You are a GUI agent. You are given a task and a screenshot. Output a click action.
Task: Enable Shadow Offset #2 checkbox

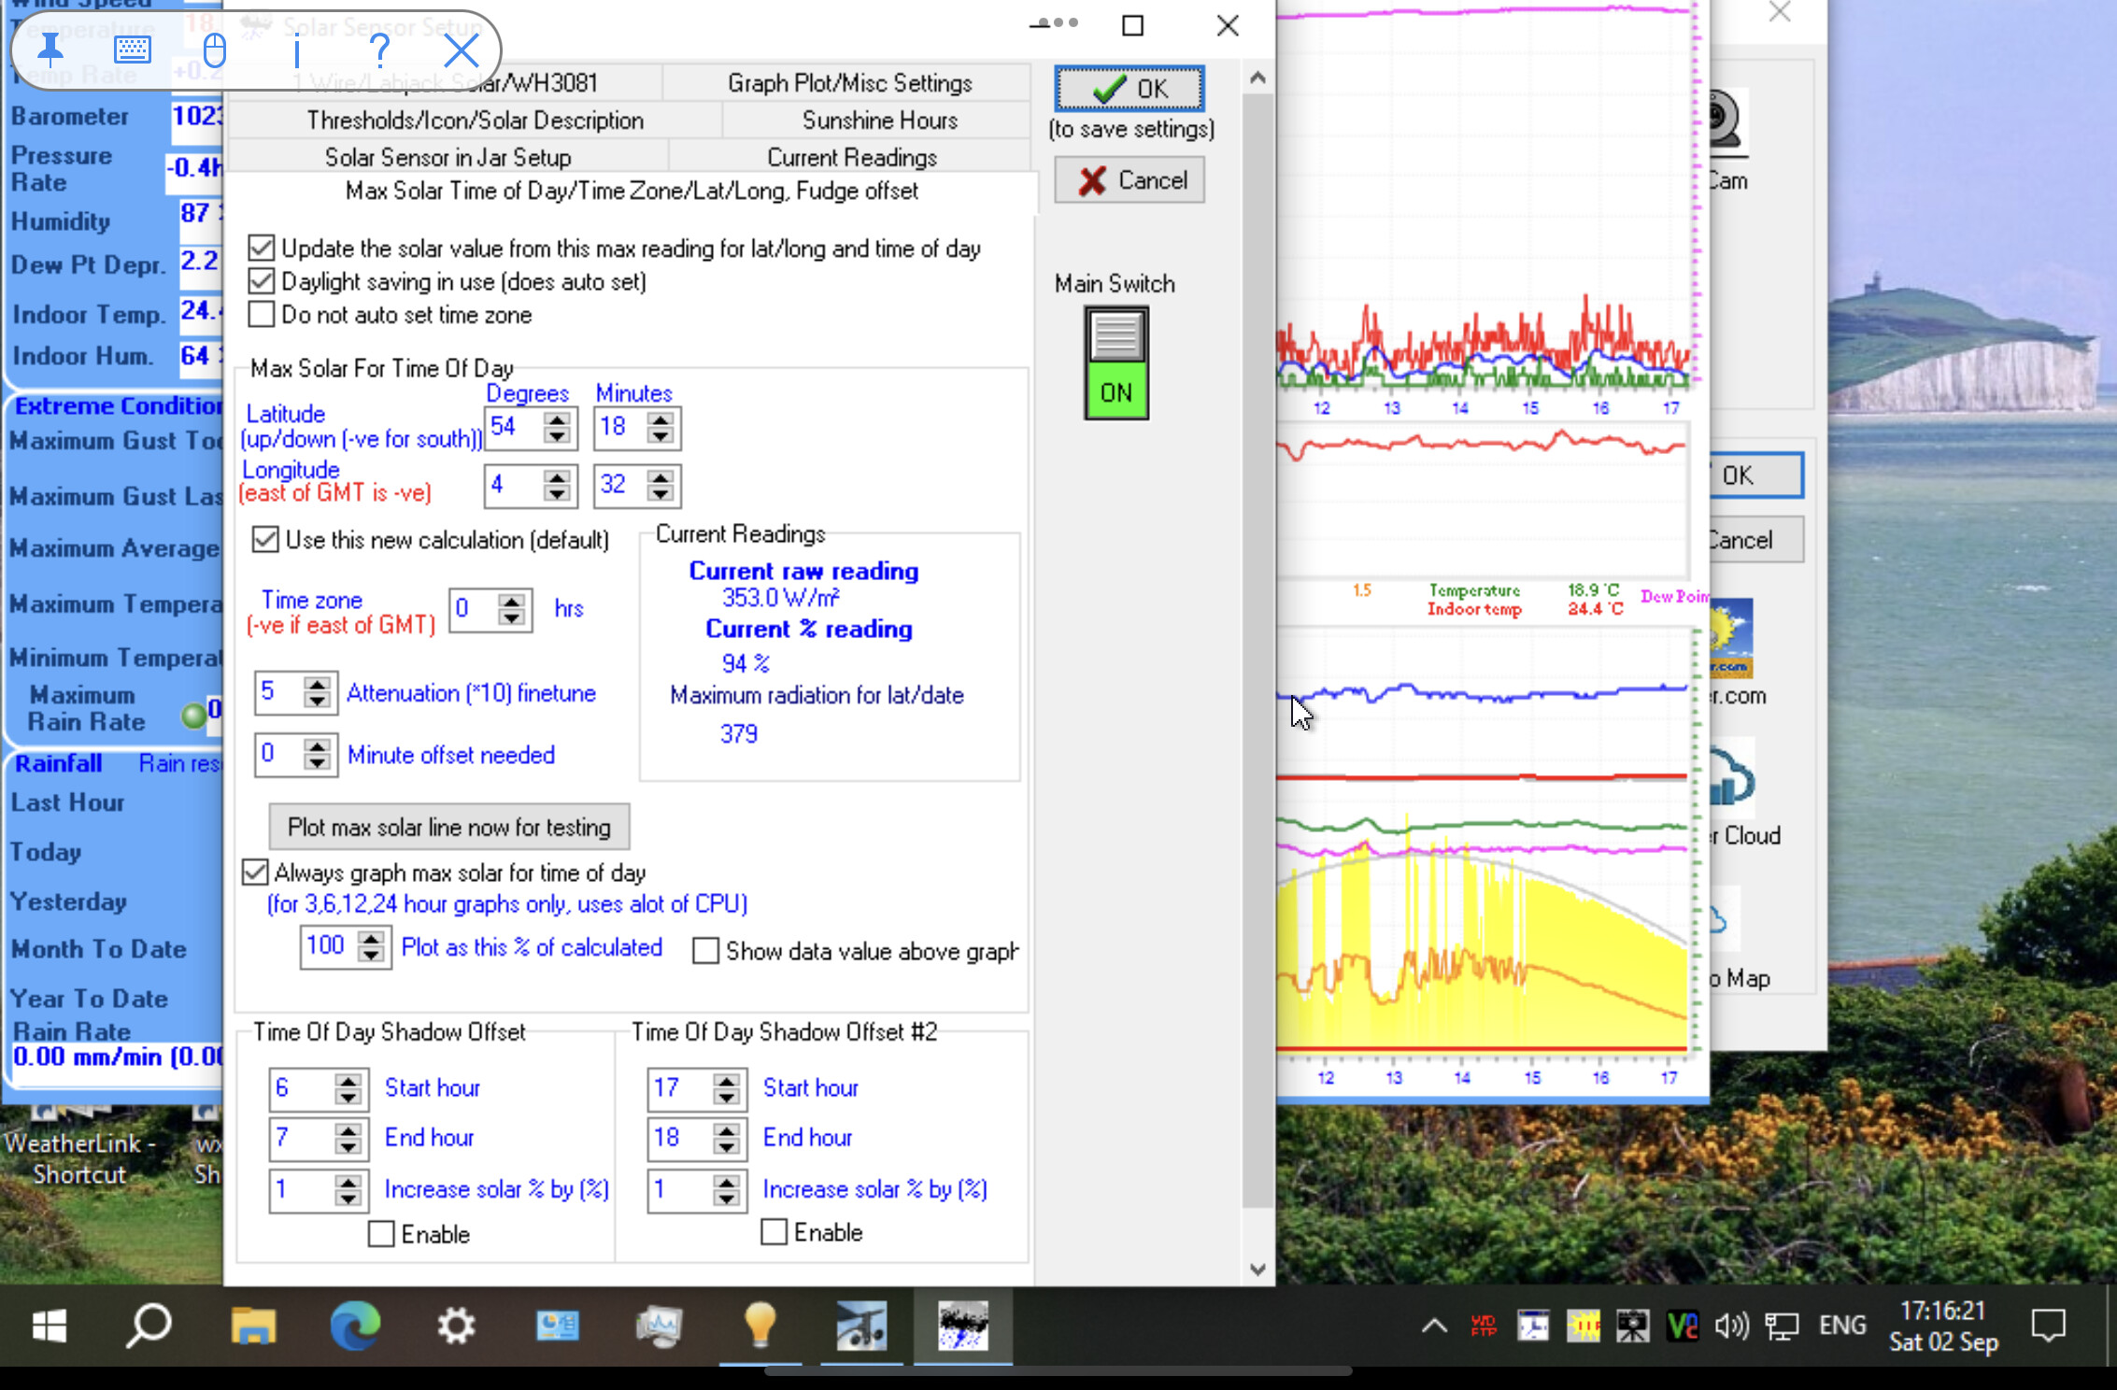coord(774,1232)
